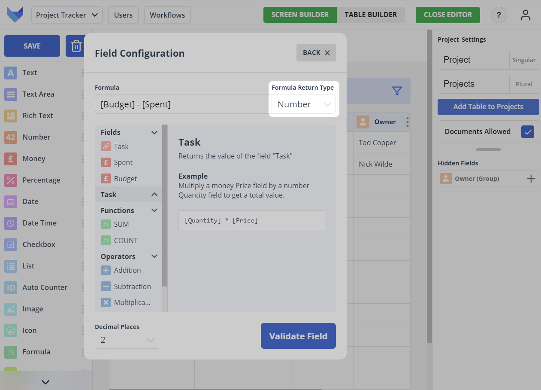Insert the Addition operator

click(121, 270)
